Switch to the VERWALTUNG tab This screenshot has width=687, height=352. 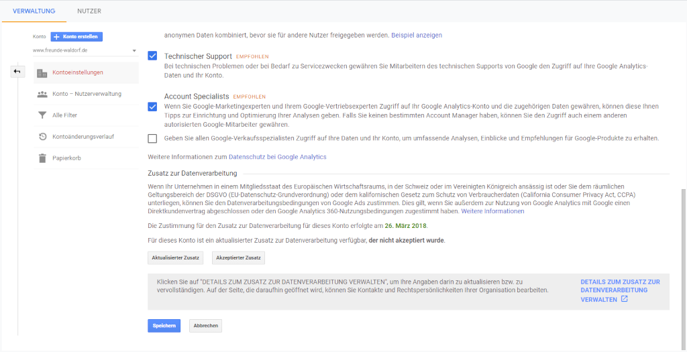pos(34,11)
